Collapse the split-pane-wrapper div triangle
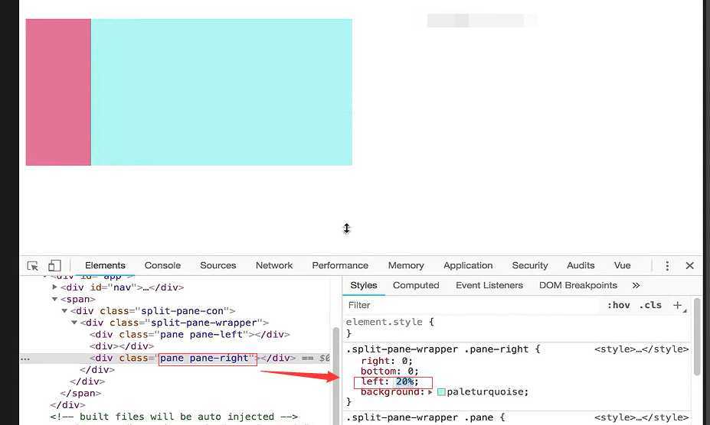Viewport: 710px width, 425px height. point(74,323)
